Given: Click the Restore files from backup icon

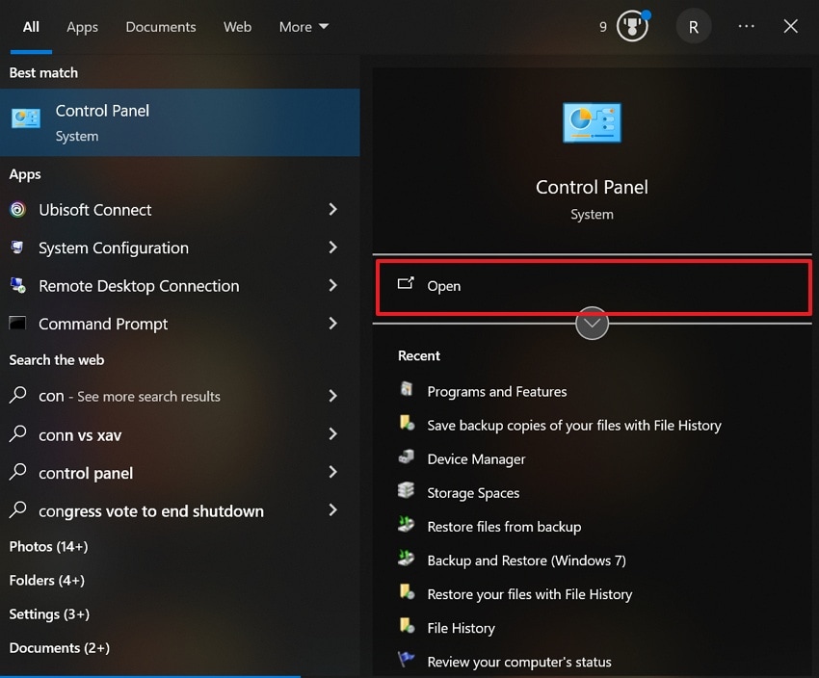Looking at the screenshot, I should [x=407, y=524].
